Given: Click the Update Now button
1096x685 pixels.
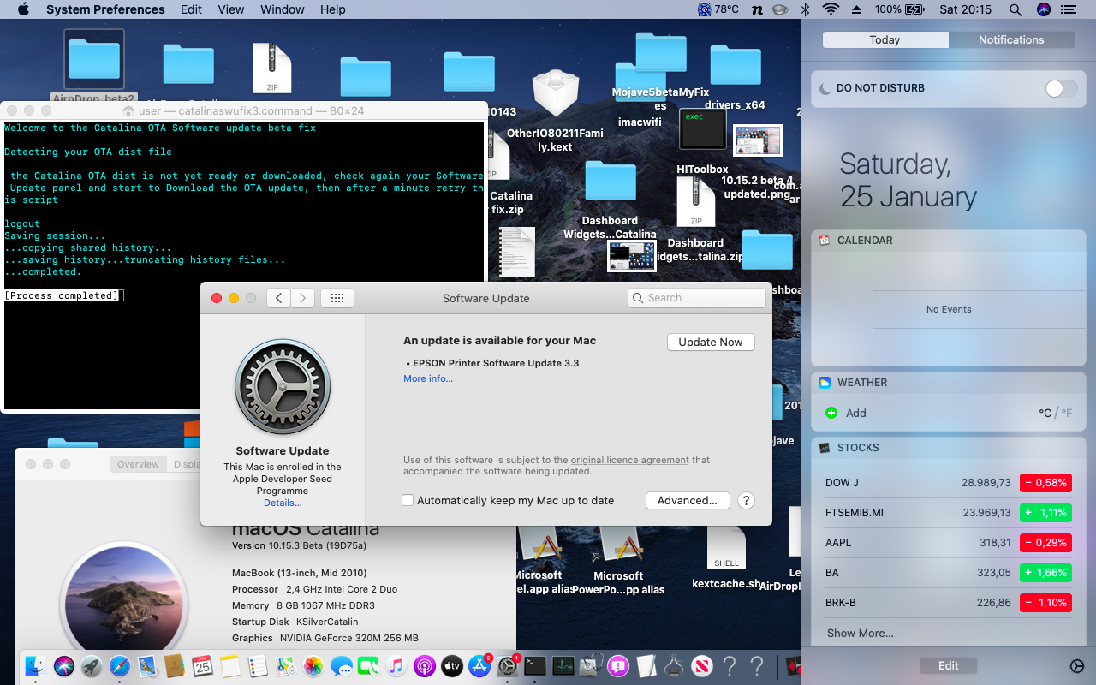Looking at the screenshot, I should [711, 342].
